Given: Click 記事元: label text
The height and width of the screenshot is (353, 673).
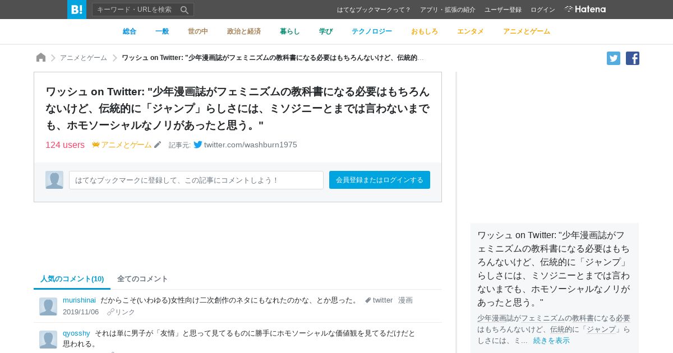Looking at the screenshot, I should coord(179,145).
